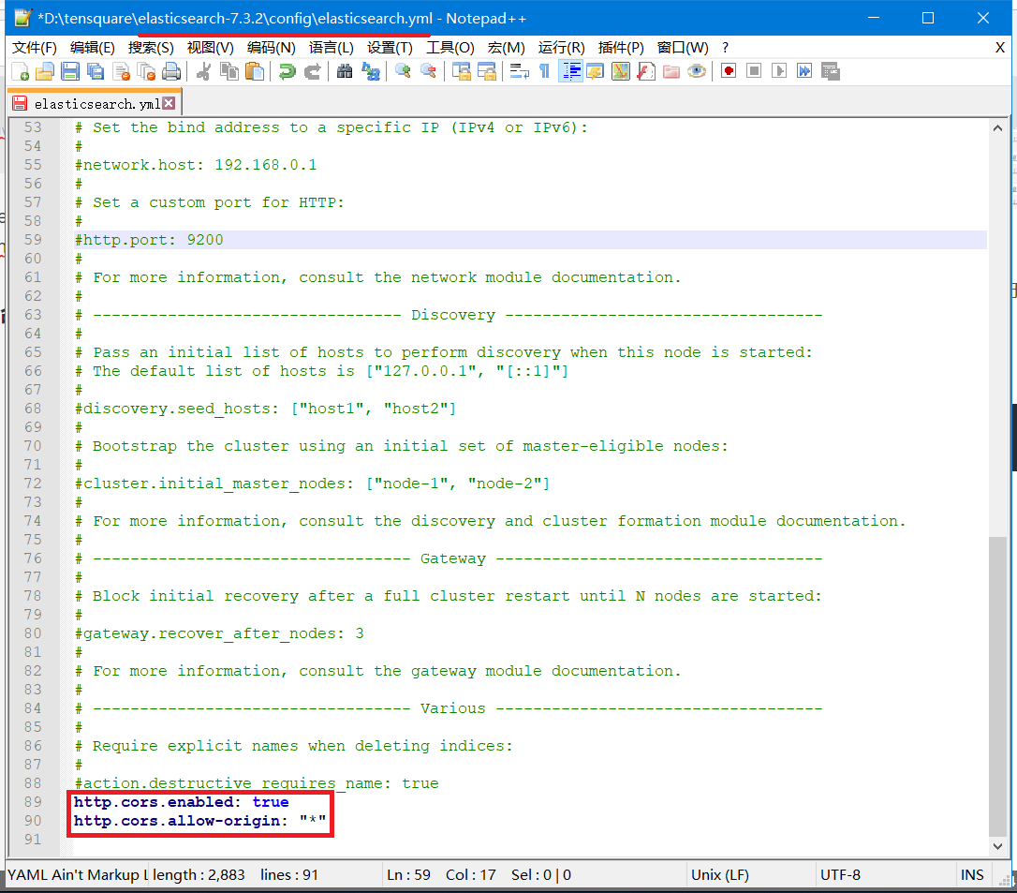Open Find with the binoculars icon
Image resolution: width=1017 pixels, height=893 pixels.
(x=345, y=71)
